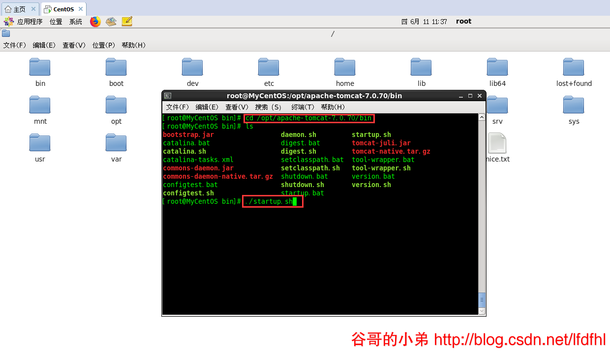Open file manager 编辑(E) menu
This screenshot has height=353, width=610.
tap(44, 45)
